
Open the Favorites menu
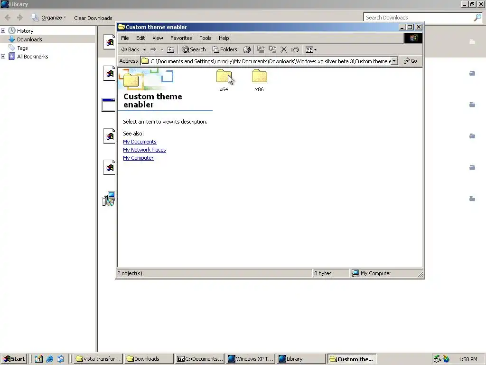point(181,38)
